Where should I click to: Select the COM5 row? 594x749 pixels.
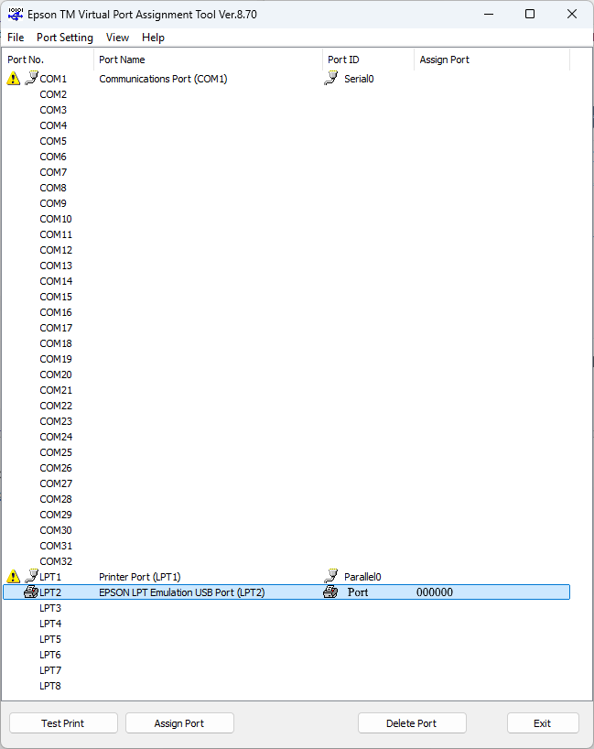(x=53, y=141)
